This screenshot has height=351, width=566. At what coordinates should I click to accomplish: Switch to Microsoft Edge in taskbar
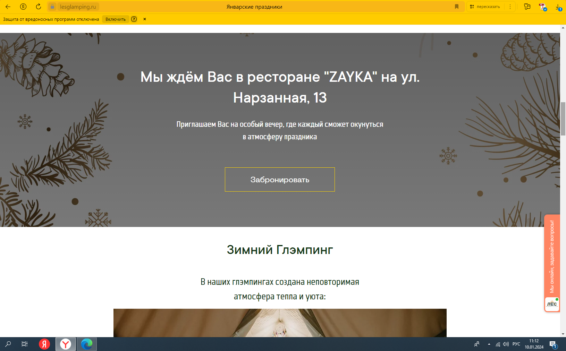click(x=87, y=344)
